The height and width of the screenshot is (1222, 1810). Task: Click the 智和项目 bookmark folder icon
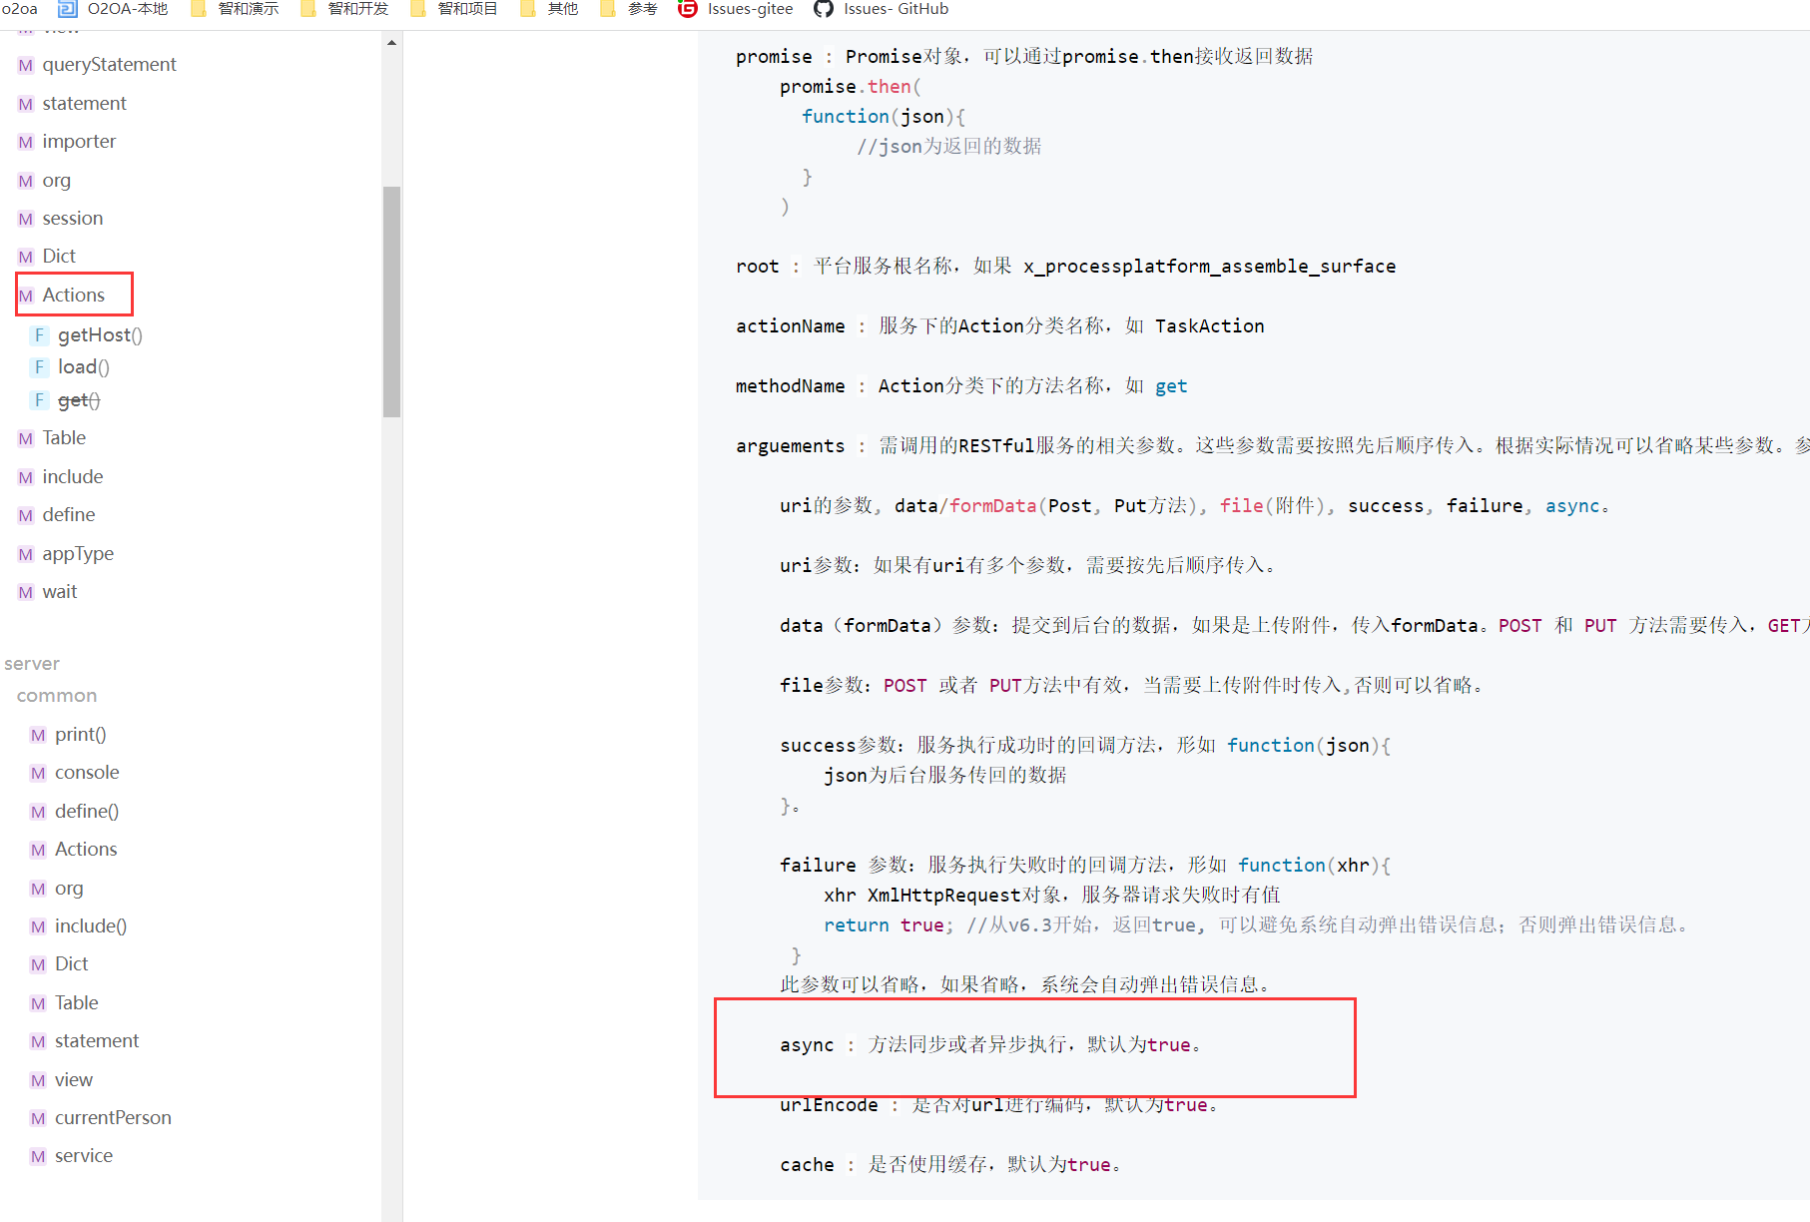coord(417,9)
